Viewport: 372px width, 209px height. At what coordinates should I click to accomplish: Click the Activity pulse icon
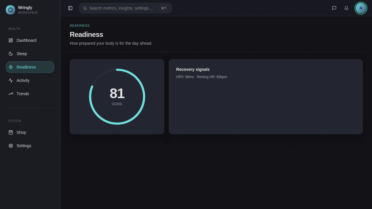(11, 80)
